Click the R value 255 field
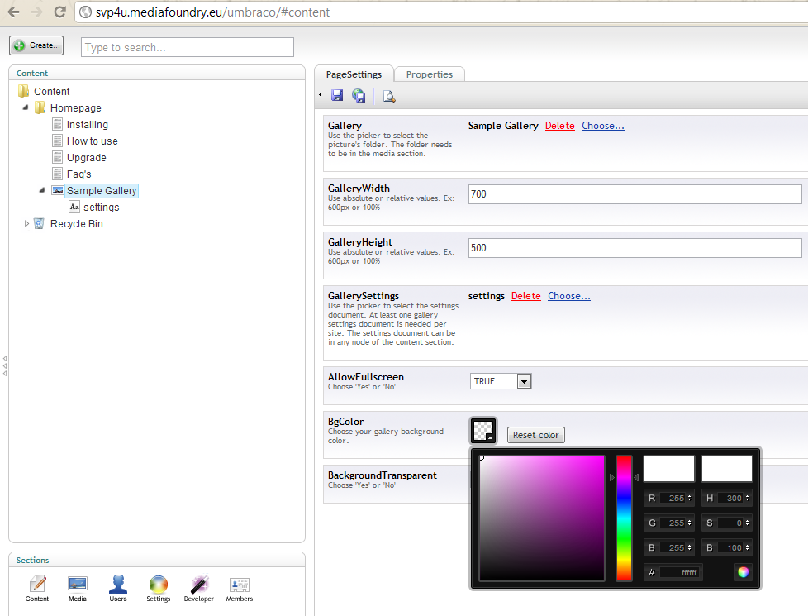The image size is (808, 616). 673,498
